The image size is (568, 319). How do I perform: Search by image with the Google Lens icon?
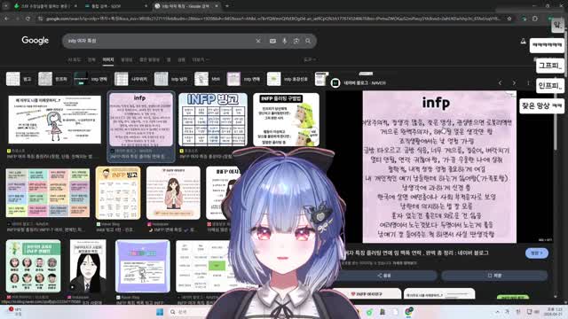point(296,41)
